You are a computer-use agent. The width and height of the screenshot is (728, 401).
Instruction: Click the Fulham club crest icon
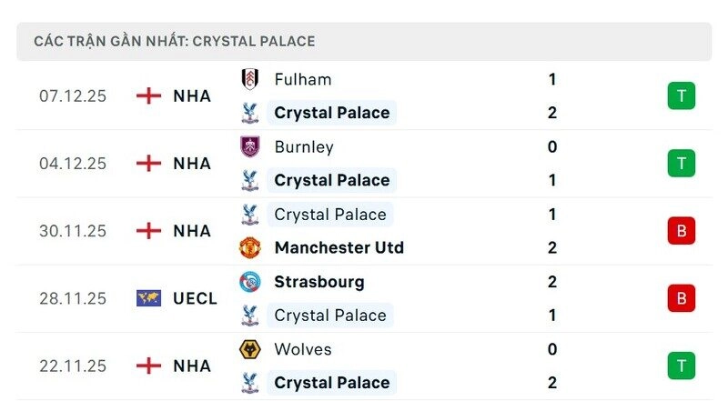coord(249,79)
